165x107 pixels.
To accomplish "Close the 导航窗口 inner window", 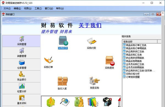I will pos(159,14).
